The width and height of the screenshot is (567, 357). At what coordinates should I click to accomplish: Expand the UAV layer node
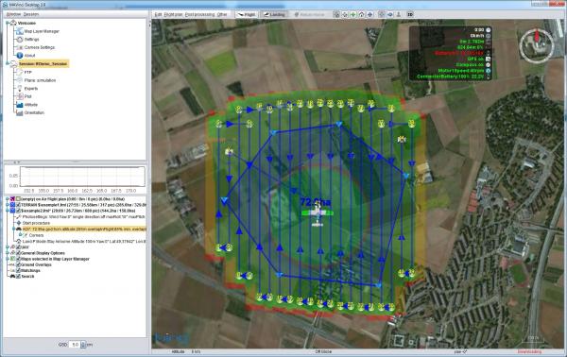[x=8, y=247]
